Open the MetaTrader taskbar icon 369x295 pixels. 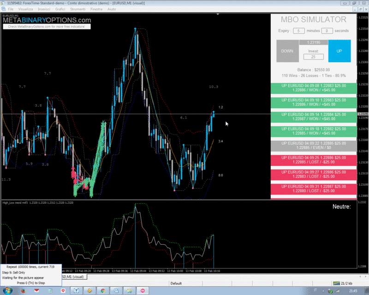point(77,291)
